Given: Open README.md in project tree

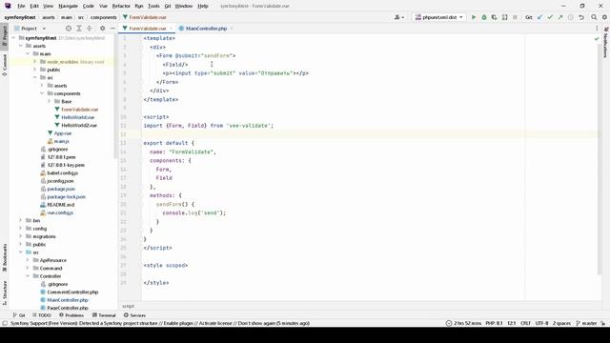Looking at the screenshot, I should pos(61,205).
